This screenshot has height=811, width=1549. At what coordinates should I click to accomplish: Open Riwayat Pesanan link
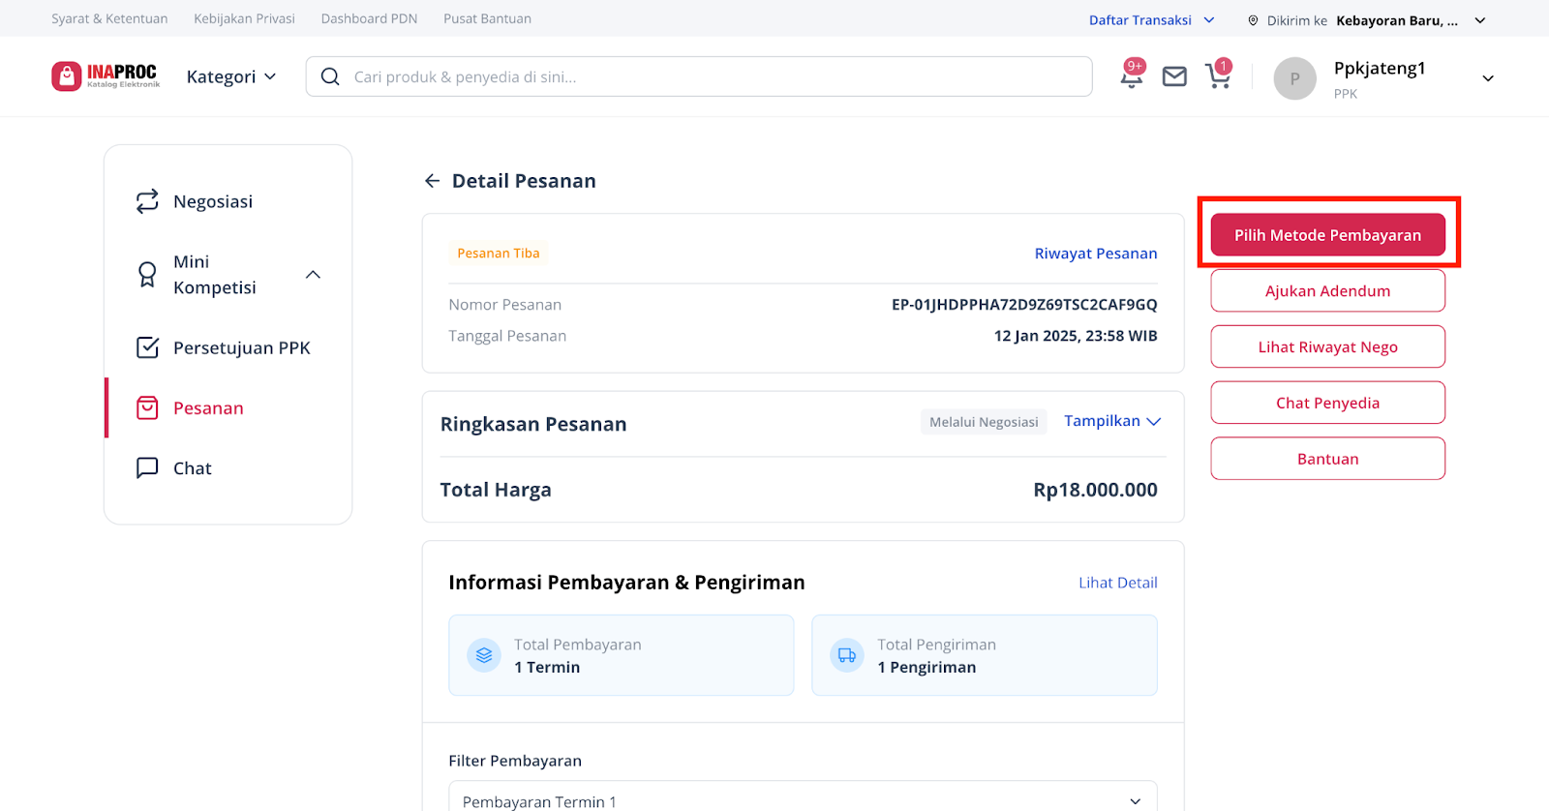(1096, 254)
